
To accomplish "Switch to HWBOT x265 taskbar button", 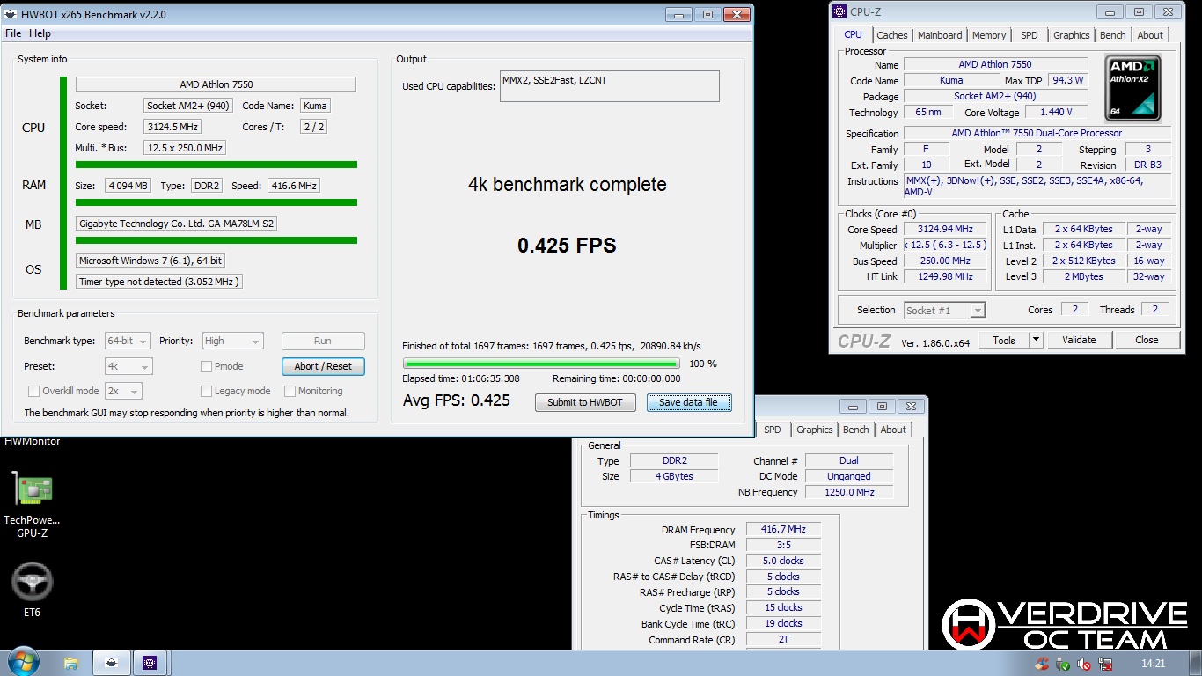I will click(x=111, y=663).
